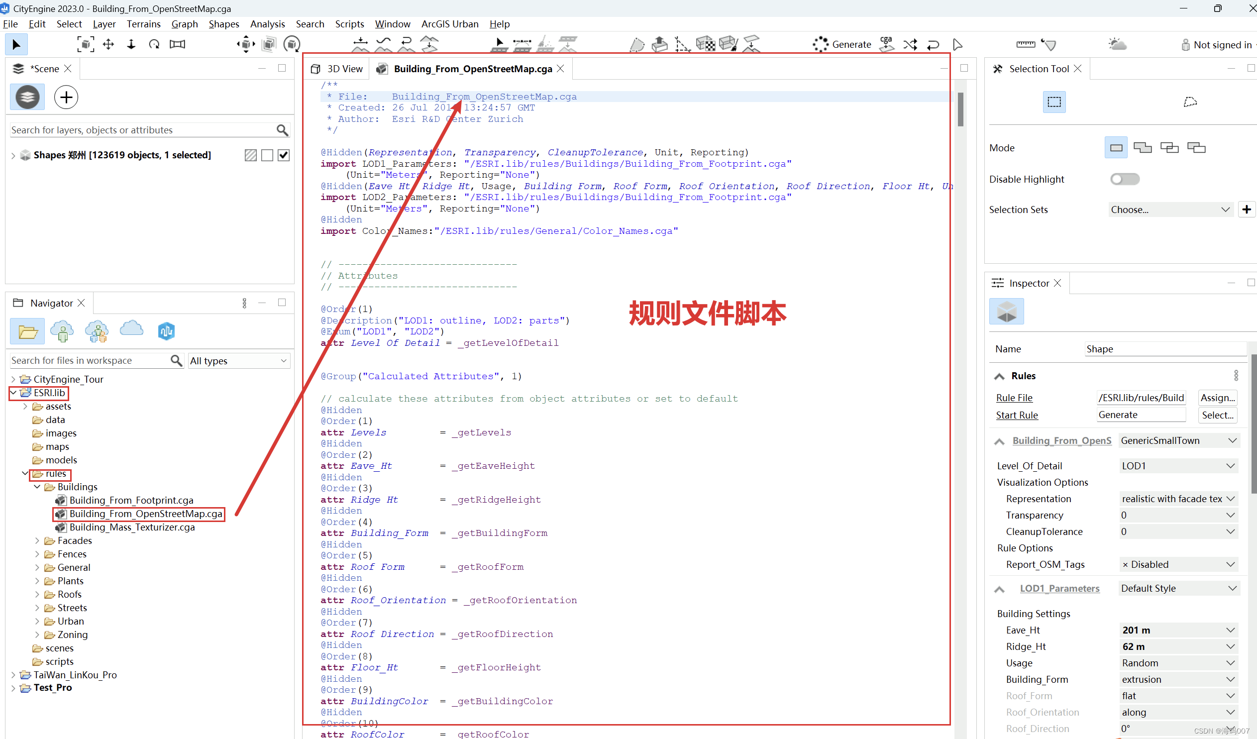Image resolution: width=1257 pixels, height=739 pixels.
Task: Click the Assign... rule file button
Action: [1217, 398]
